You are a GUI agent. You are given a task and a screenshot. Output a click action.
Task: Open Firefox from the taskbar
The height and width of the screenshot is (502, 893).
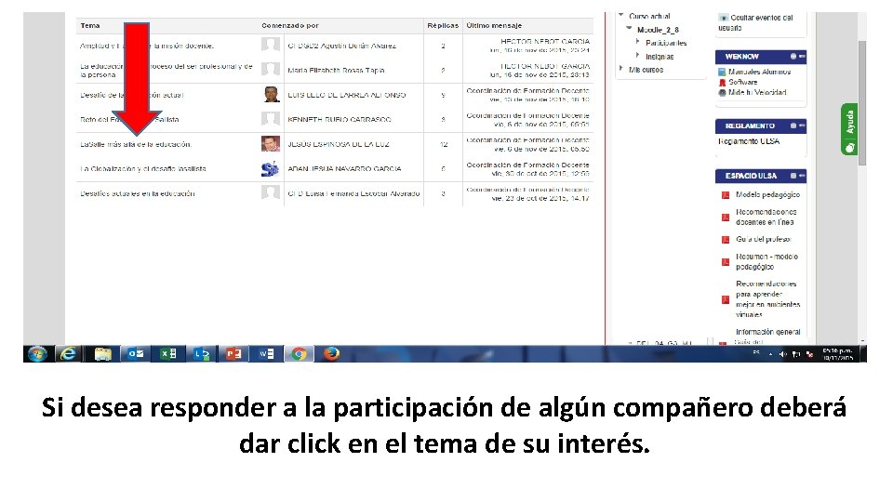(331, 354)
